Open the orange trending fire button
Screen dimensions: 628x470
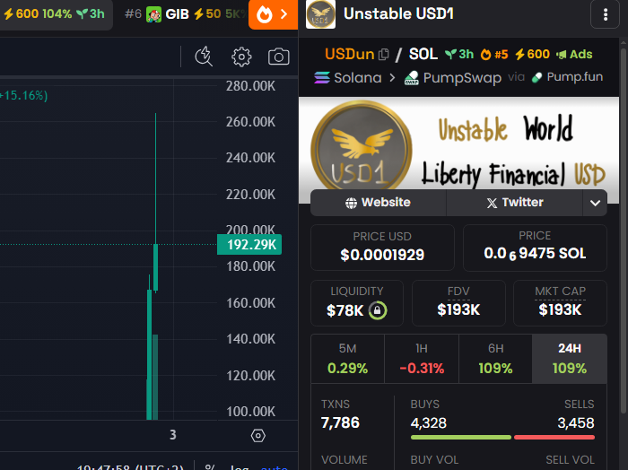tap(273, 14)
